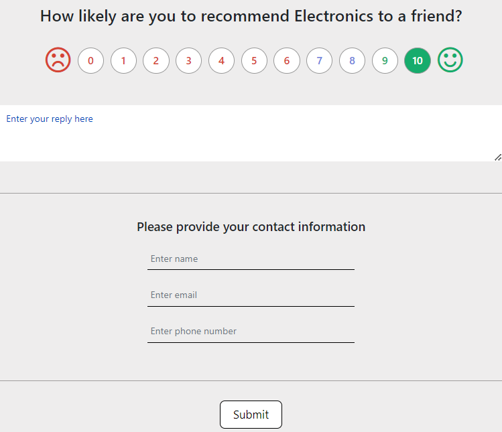Click the green happy face icon
The image size is (502, 432).
(x=450, y=60)
